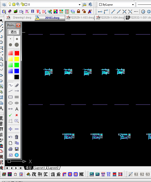
Task: Jump to first layout tab arrow
Action: coord(7,168)
